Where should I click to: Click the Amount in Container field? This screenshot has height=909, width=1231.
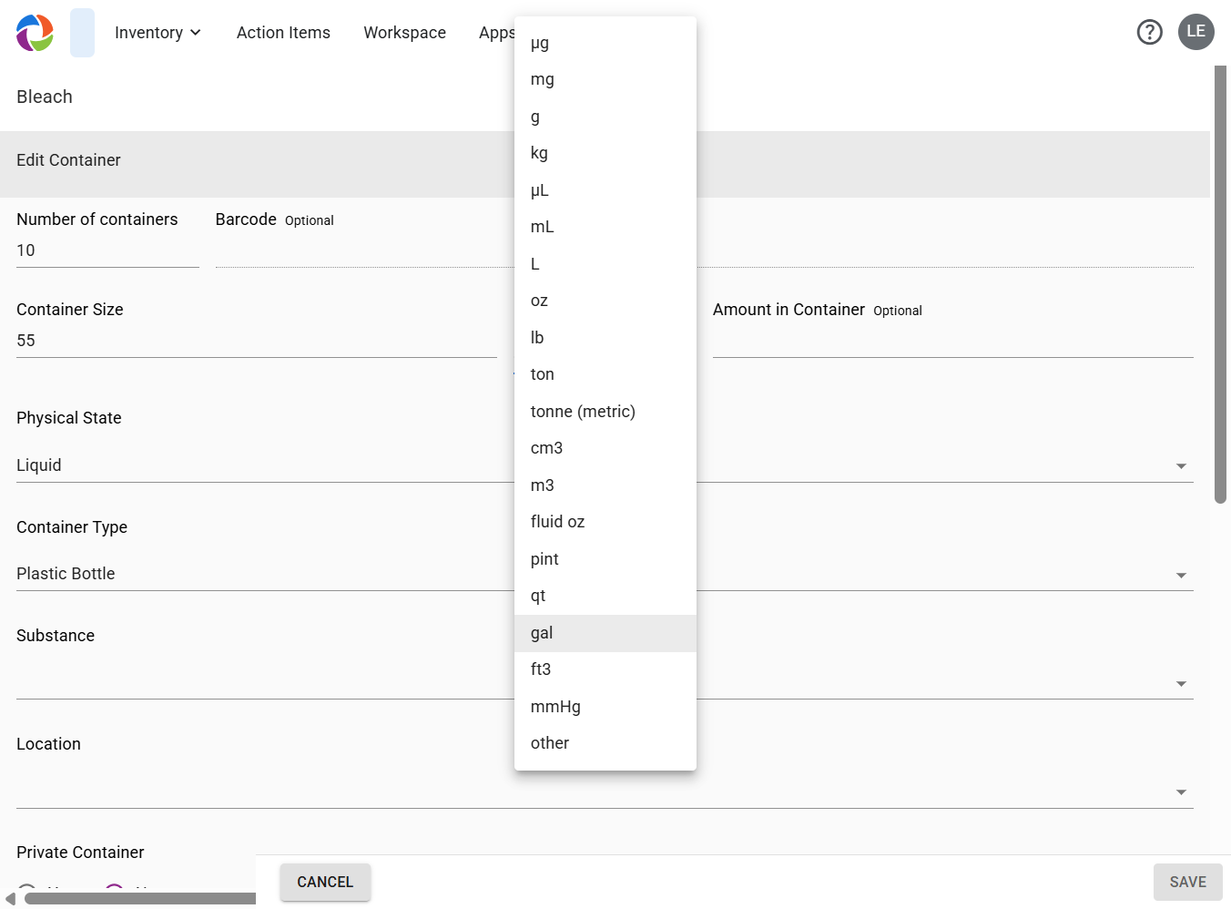click(x=952, y=341)
